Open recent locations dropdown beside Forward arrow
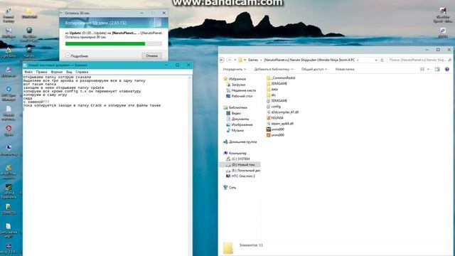The height and width of the screenshot is (256, 455). pyautogui.click(x=235, y=60)
